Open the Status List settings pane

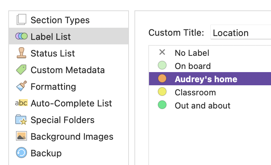coord(69,53)
